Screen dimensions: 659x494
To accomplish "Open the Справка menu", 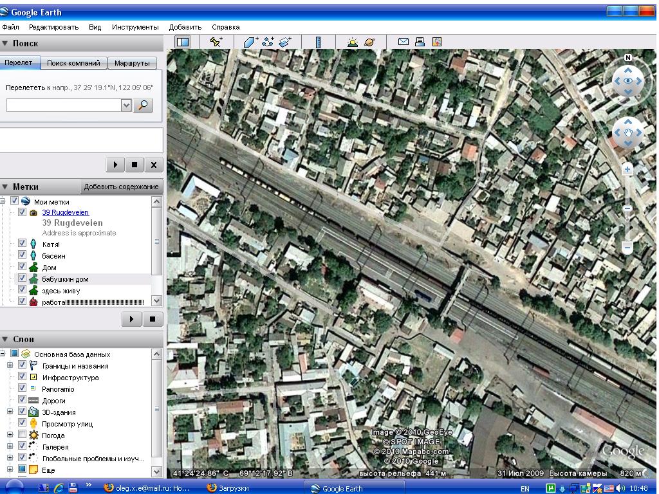I will point(226,27).
